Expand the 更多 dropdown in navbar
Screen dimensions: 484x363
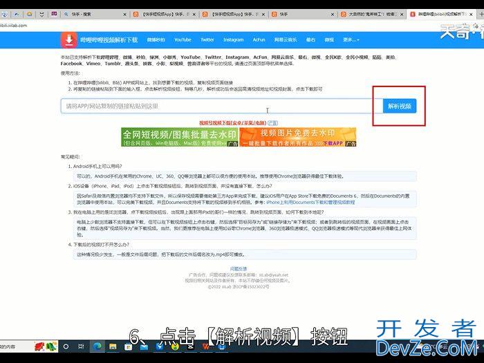coord(351,40)
